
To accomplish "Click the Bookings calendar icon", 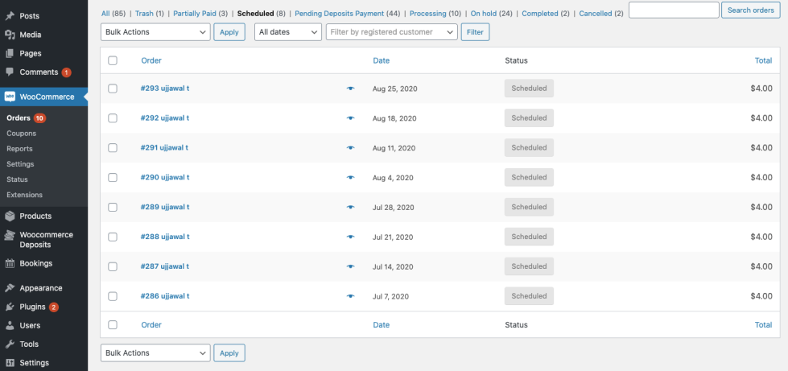I will coord(10,263).
